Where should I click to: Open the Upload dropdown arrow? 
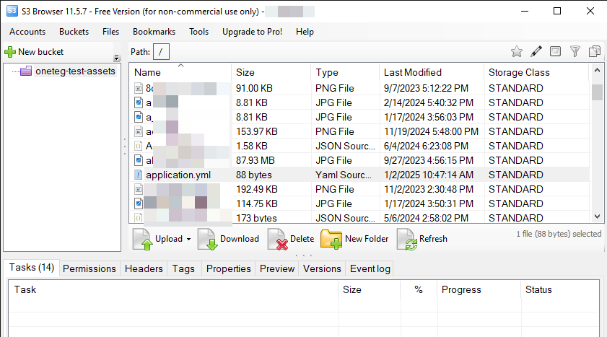coord(188,240)
